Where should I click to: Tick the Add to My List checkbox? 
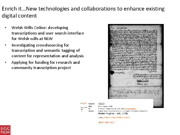(x=82, y=111)
